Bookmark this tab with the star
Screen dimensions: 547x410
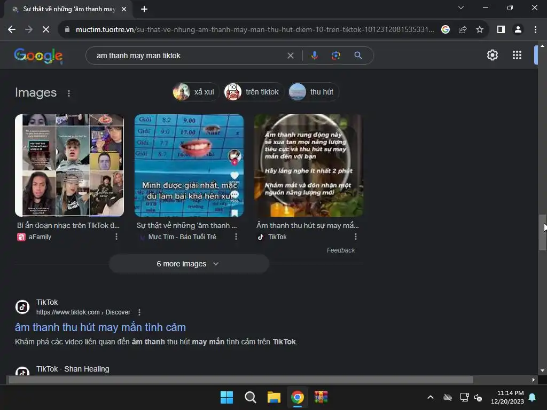pos(480,30)
